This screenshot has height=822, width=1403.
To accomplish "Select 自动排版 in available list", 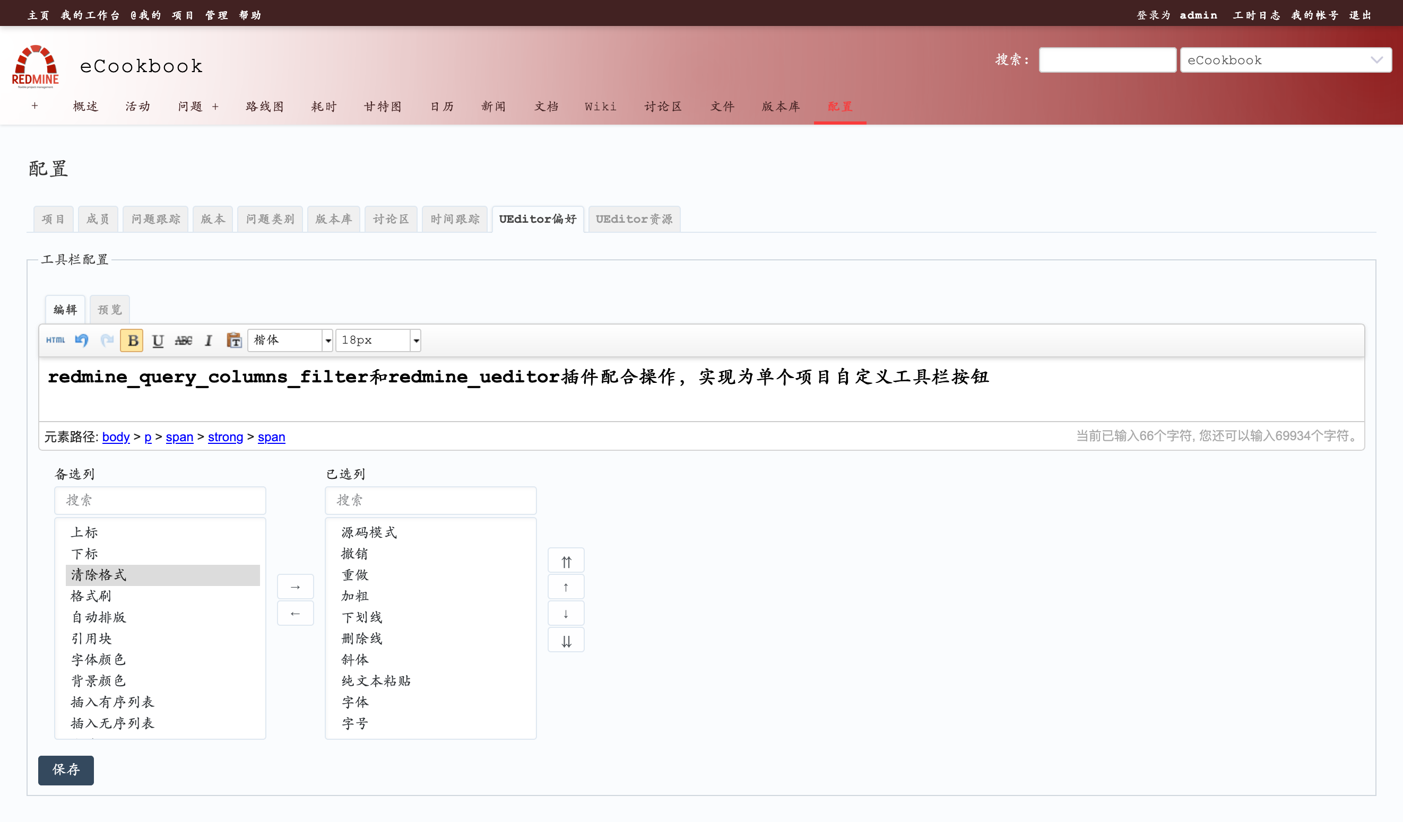I will [162, 617].
